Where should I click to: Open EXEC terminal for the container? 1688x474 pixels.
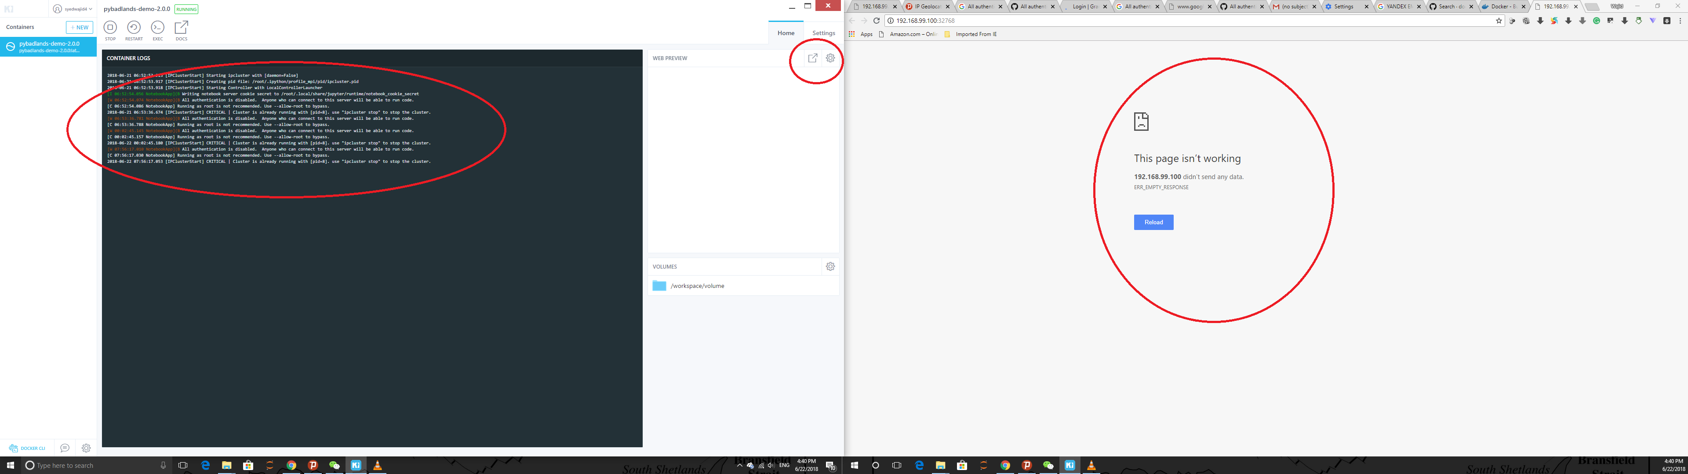pyautogui.click(x=157, y=28)
